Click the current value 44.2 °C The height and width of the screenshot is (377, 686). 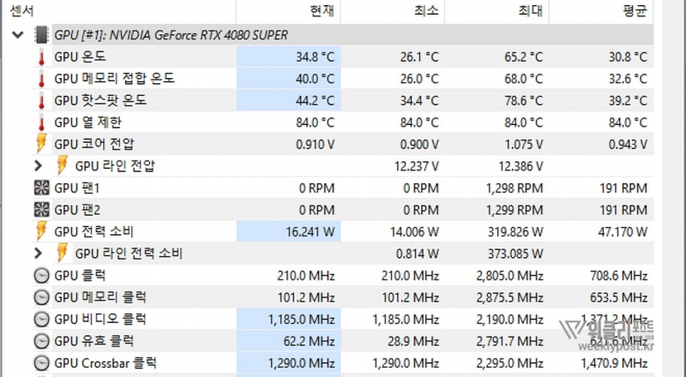[x=315, y=100]
